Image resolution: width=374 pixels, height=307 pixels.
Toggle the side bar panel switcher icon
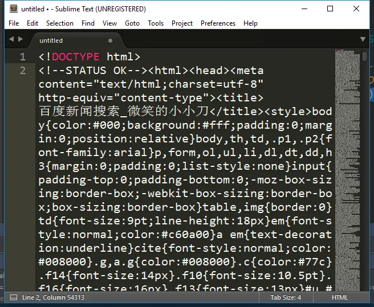14,297
